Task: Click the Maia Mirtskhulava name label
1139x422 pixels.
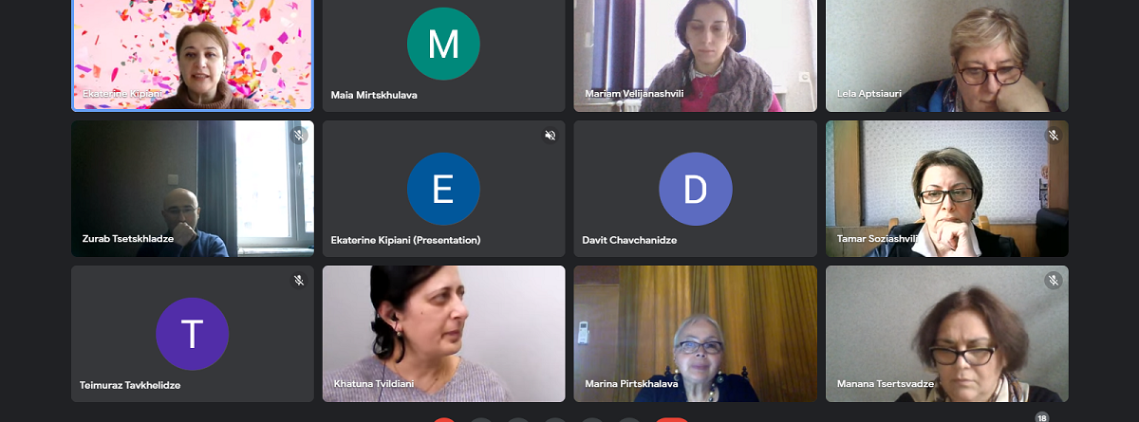Action: click(374, 95)
